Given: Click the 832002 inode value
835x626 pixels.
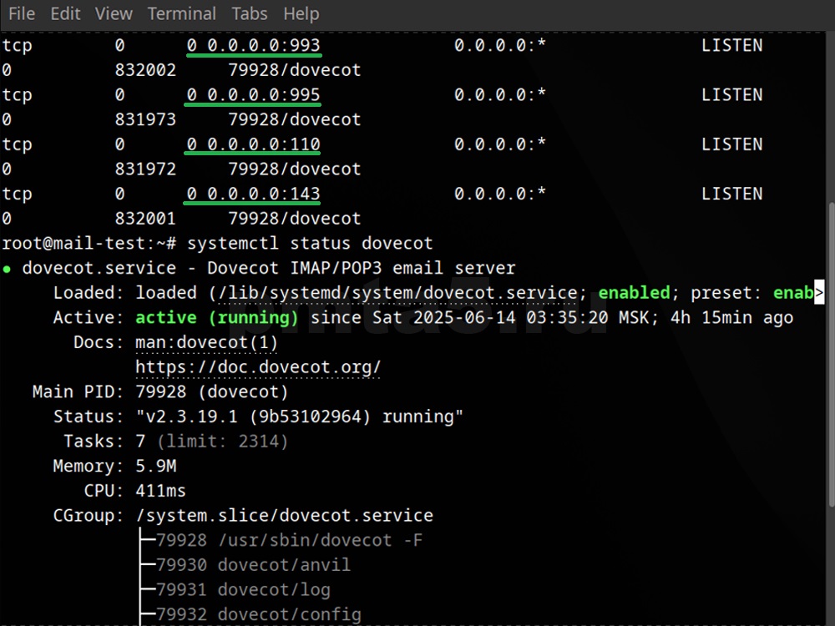Looking at the screenshot, I should pos(145,70).
